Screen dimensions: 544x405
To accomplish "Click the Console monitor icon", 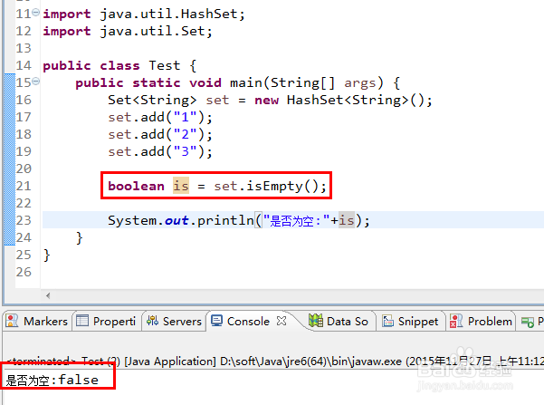I will point(217,321).
